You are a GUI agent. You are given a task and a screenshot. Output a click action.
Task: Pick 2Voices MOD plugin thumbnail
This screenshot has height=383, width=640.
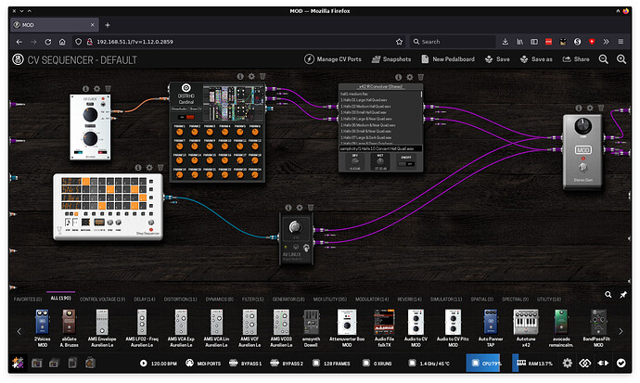(x=42, y=327)
